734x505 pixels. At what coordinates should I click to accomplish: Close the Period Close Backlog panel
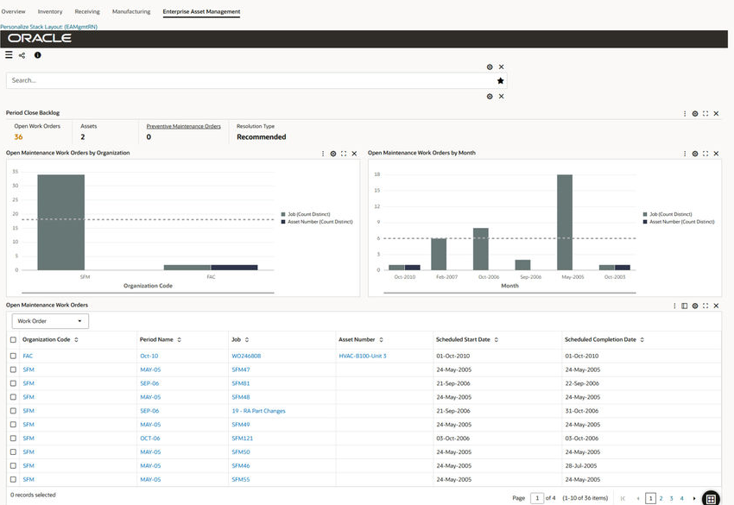716,114
